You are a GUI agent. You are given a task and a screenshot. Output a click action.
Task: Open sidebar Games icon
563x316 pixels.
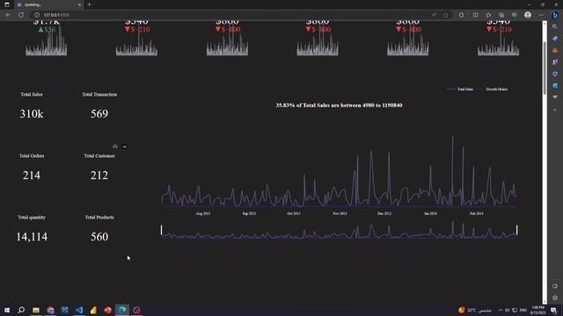click(555, 62)
